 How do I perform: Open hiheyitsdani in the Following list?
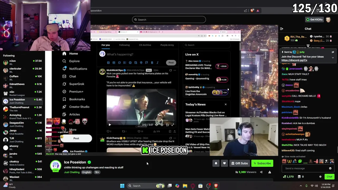coord(22,171)
